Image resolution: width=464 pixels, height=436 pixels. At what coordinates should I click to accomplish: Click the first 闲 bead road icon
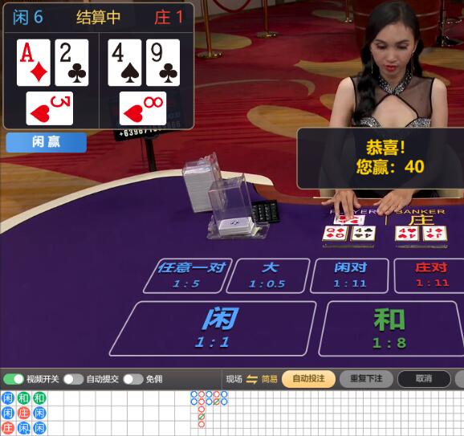click(x=8, y=398)
